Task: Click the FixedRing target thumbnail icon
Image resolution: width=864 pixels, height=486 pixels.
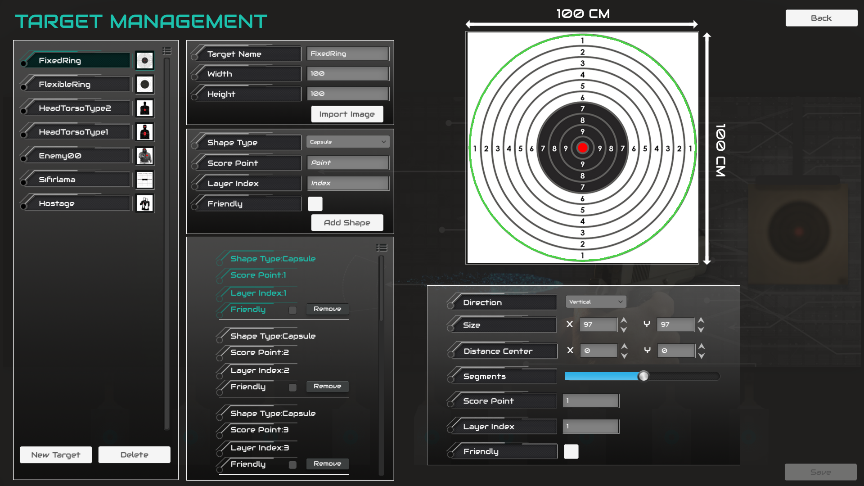Action: (x=144, y=60)
